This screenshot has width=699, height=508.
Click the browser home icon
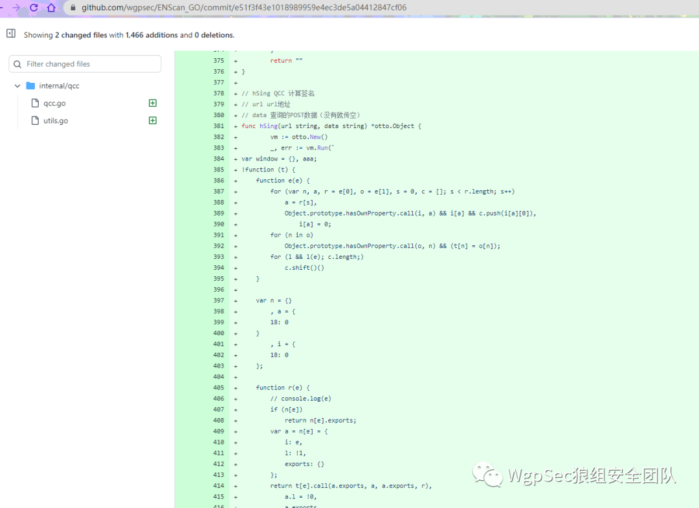tap(50, 8)
